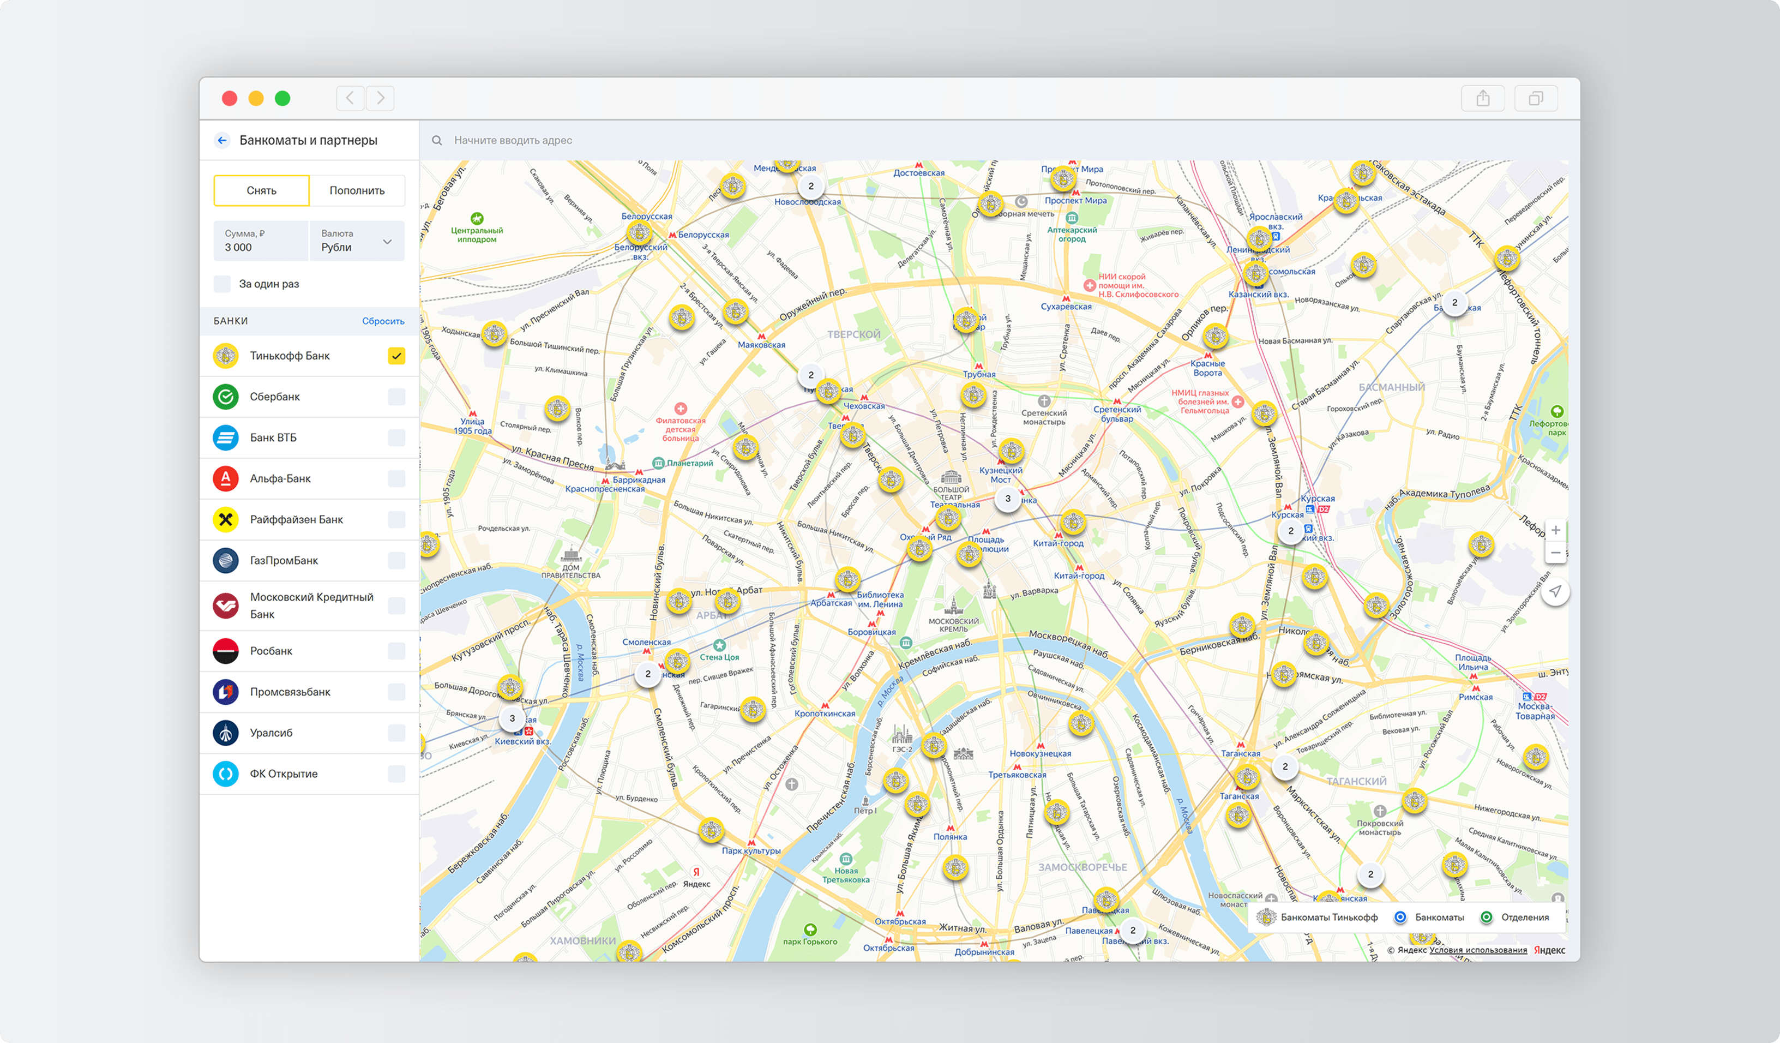Click the duplicate tabs icon in title bar
The height and width of the screenshot is (1043, 1780).
coord(1536,98)
